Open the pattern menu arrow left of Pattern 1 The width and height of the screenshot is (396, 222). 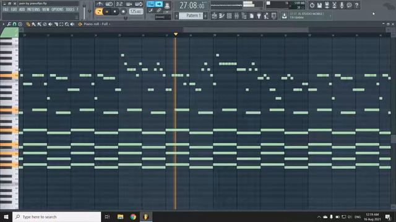[177, 16]
